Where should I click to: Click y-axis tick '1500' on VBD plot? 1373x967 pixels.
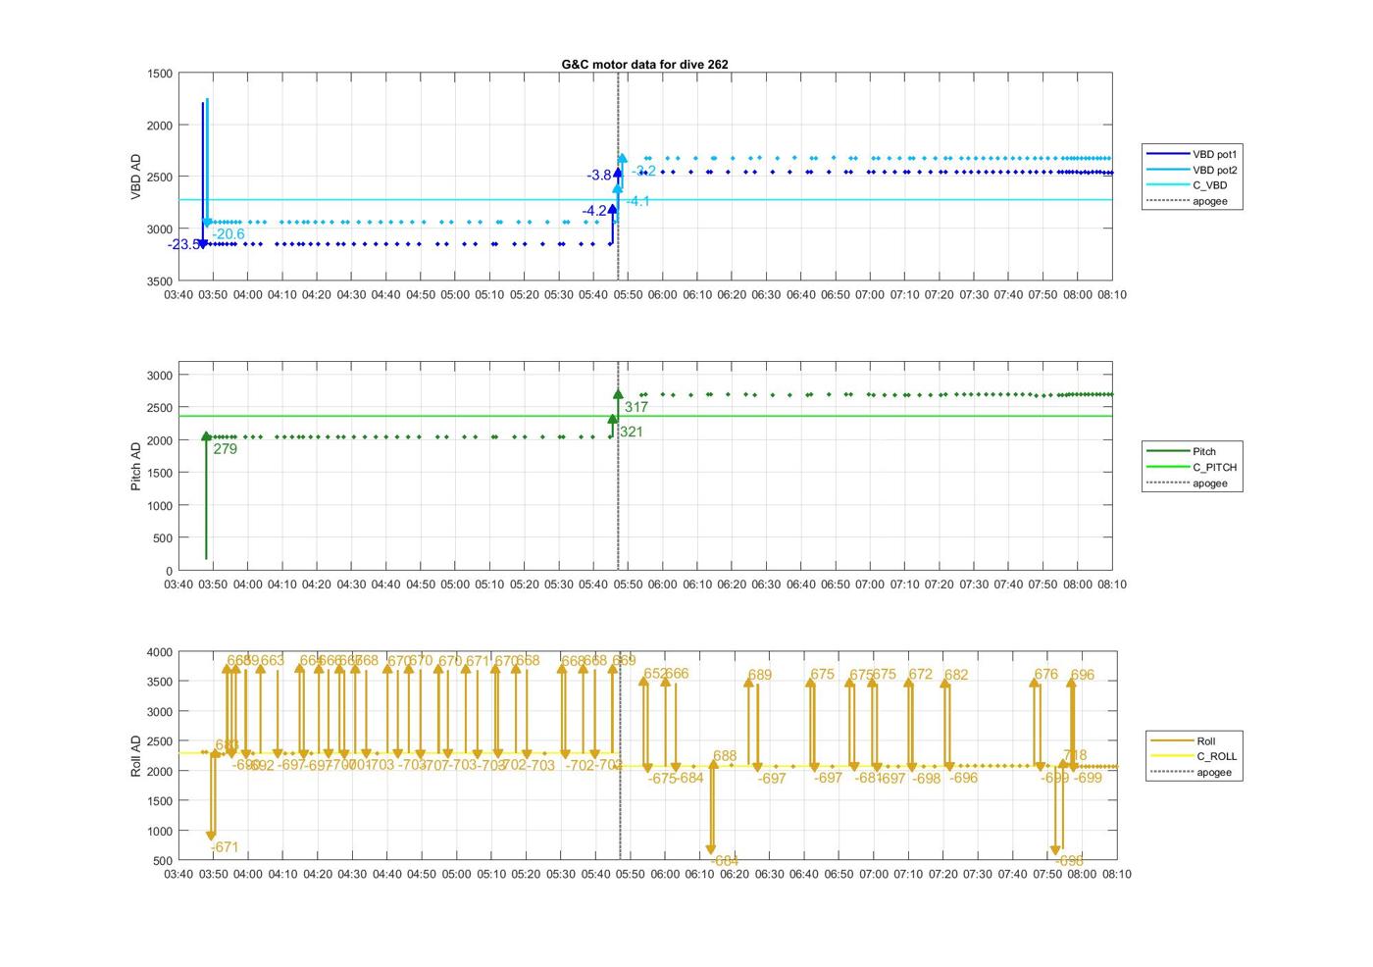pyautogui.click(x=160, y=74)
